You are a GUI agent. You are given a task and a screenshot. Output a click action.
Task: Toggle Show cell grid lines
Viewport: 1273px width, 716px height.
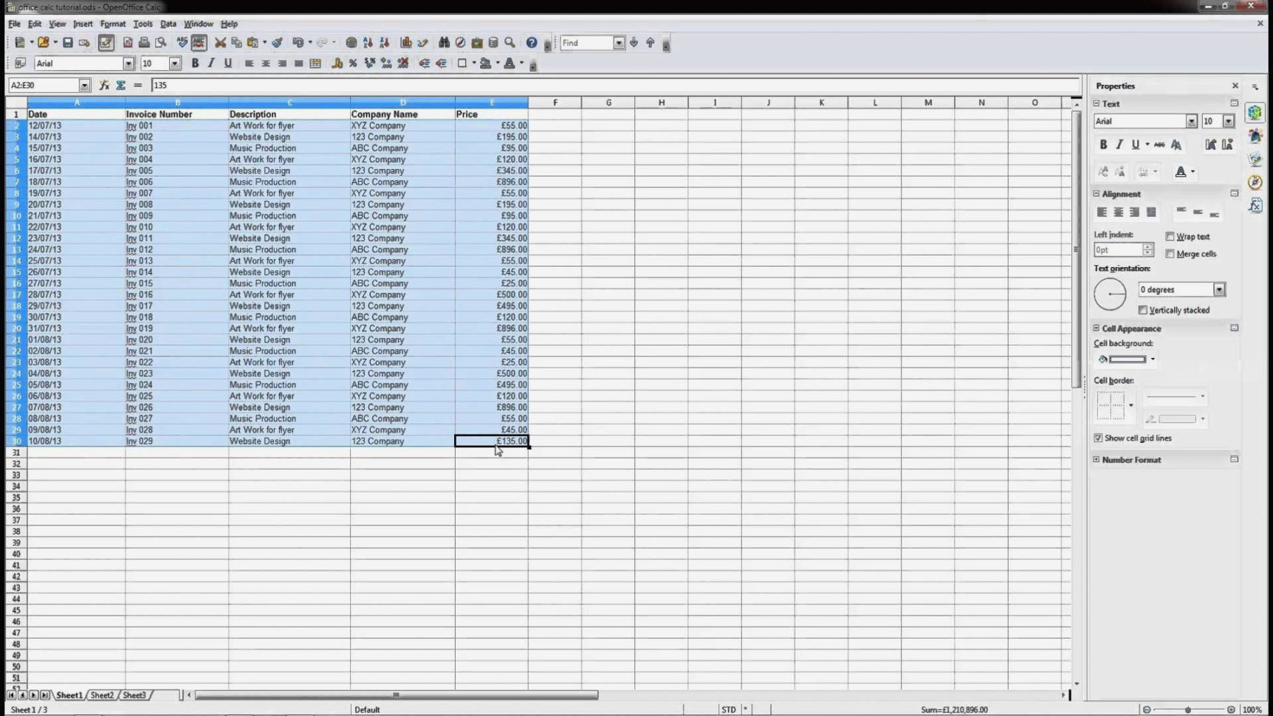tap(1098, 437)
